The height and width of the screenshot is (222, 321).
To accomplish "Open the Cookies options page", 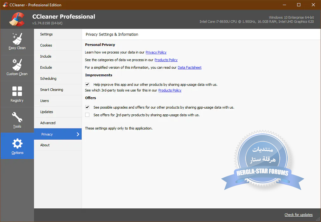I will [58, 45].
